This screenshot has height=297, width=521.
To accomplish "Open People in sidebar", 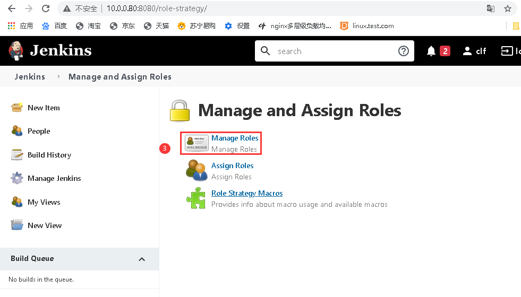I will (39, 132).
